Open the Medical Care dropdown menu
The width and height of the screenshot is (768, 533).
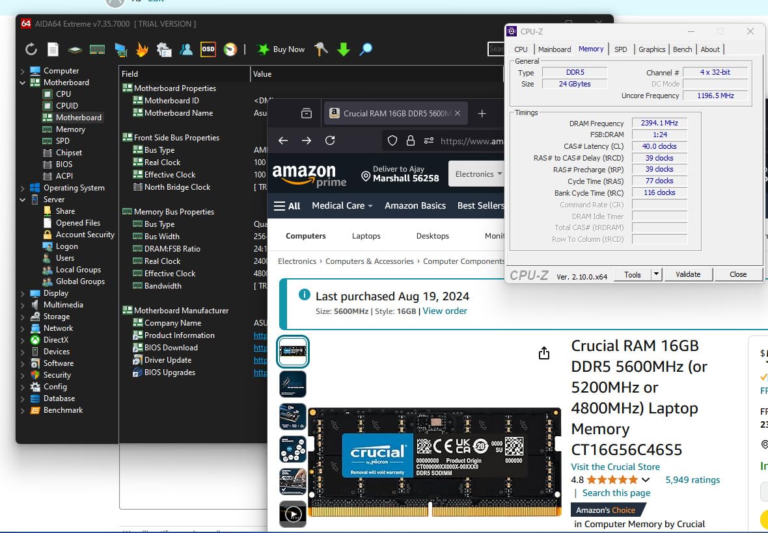click(x=342, y=206)
